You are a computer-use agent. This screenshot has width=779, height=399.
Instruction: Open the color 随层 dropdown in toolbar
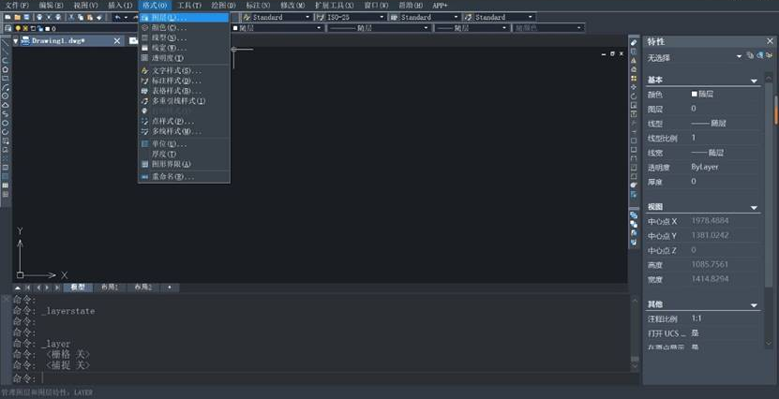click(277, 28)
